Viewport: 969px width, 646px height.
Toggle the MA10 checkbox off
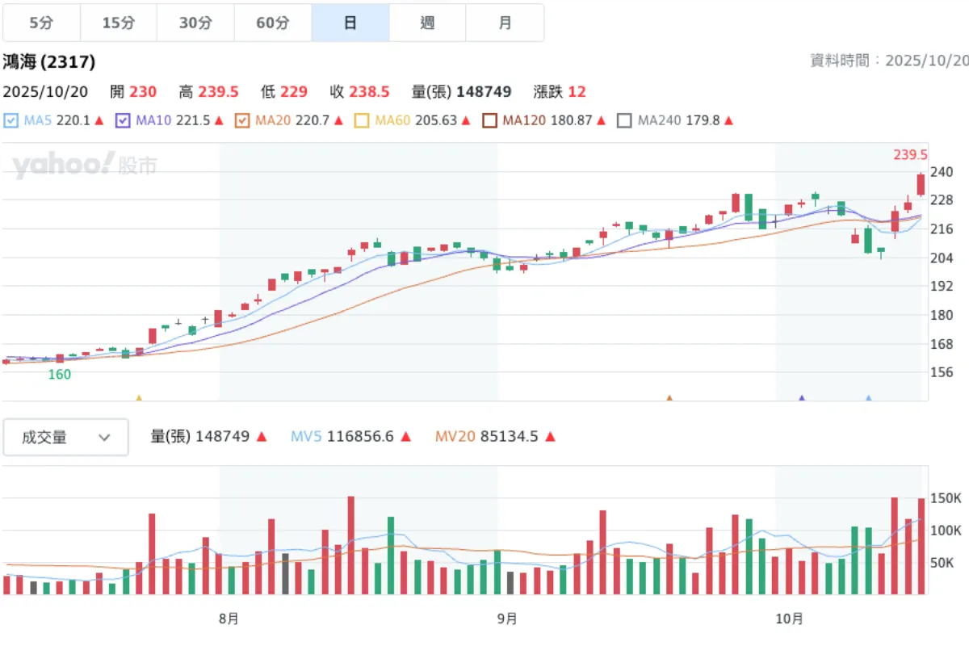tap(123, 121)
